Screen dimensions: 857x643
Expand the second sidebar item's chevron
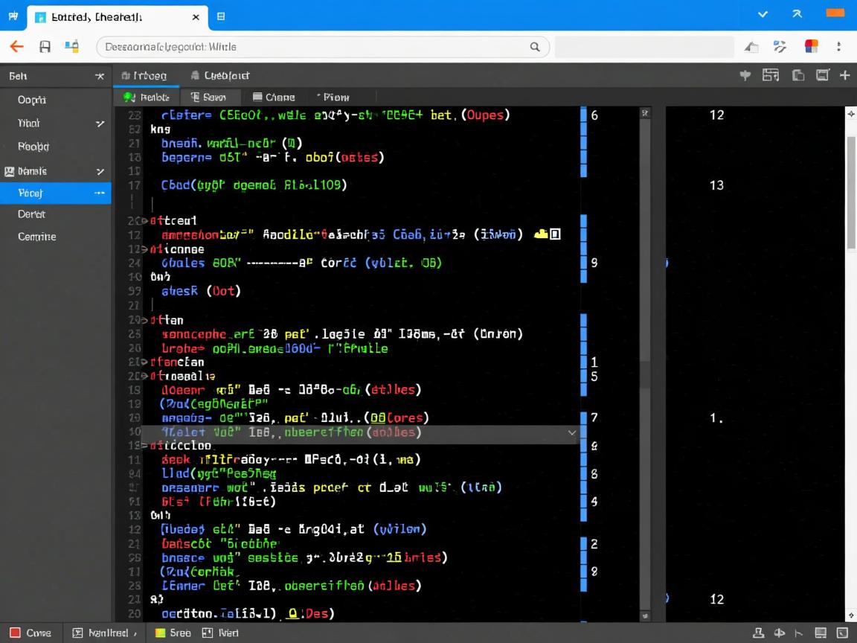click(x=100, y=124)
